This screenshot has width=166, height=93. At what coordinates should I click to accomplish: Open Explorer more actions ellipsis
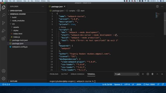pyautogui.click(x=43, y=6)
